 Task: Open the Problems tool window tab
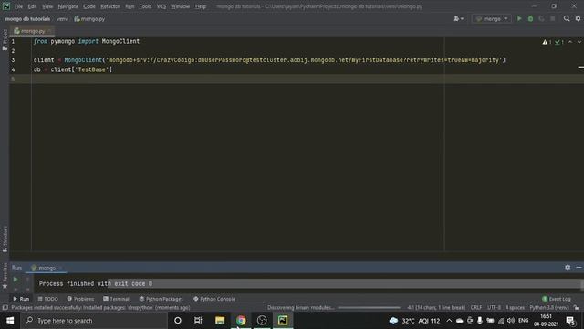click(x=80, y=299)
